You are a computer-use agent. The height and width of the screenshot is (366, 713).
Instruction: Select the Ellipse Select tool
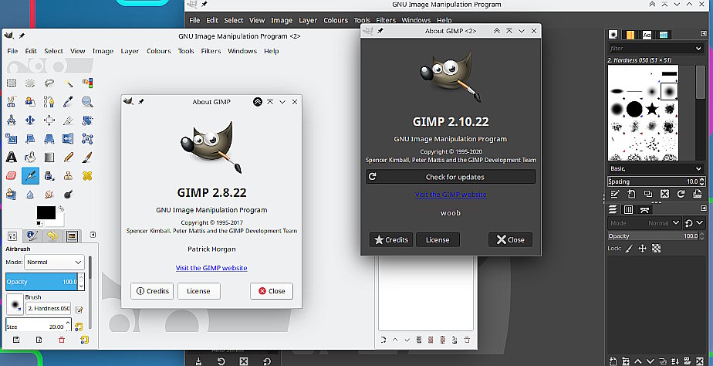click(x=30, y=83)
